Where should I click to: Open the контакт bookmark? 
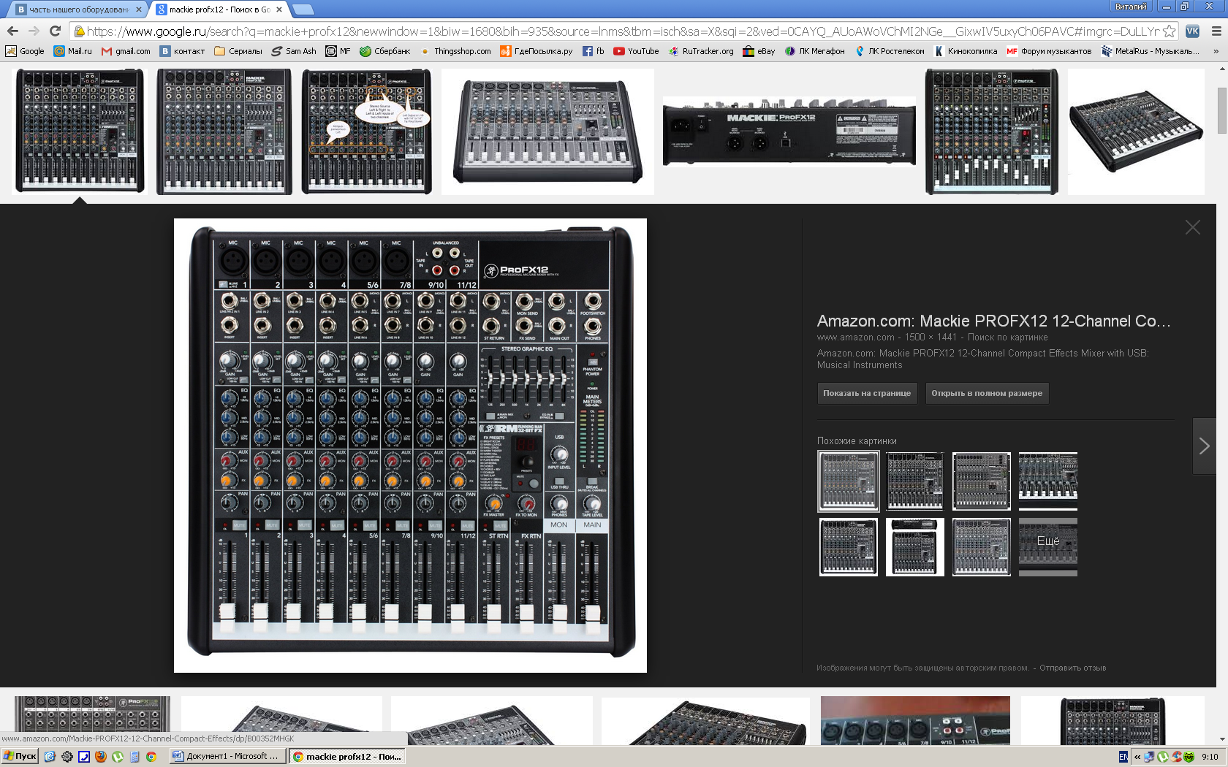point(183,51)
